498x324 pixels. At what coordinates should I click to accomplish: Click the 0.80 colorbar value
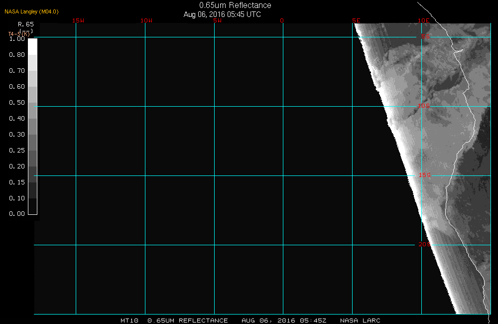coord(17,55)
